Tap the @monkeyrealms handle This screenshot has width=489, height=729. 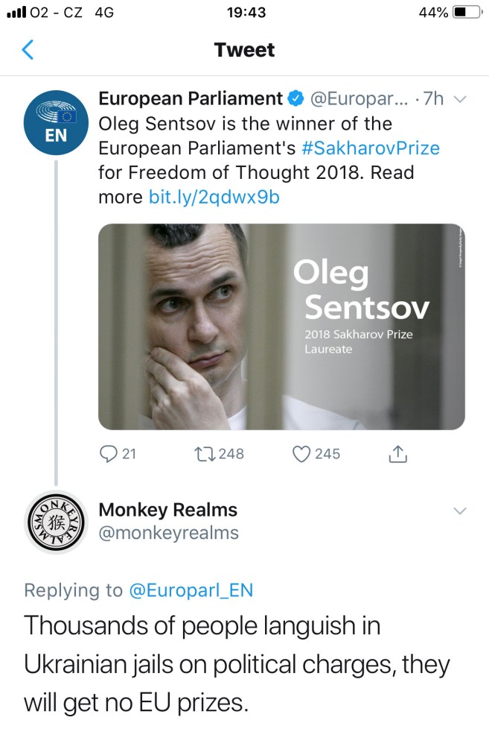(168, 533)
